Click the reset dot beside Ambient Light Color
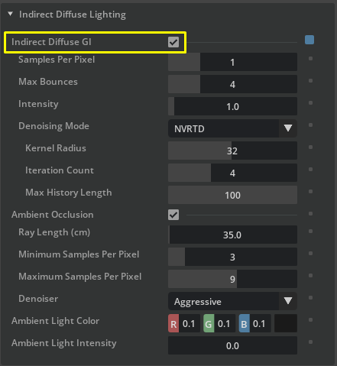 coord(310,320)
